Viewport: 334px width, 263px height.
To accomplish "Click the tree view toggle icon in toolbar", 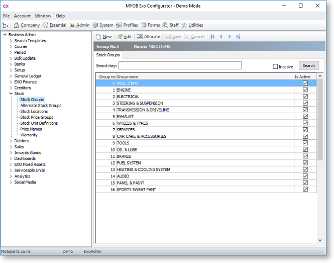I will pyautogui.click(x=6, y=25).
